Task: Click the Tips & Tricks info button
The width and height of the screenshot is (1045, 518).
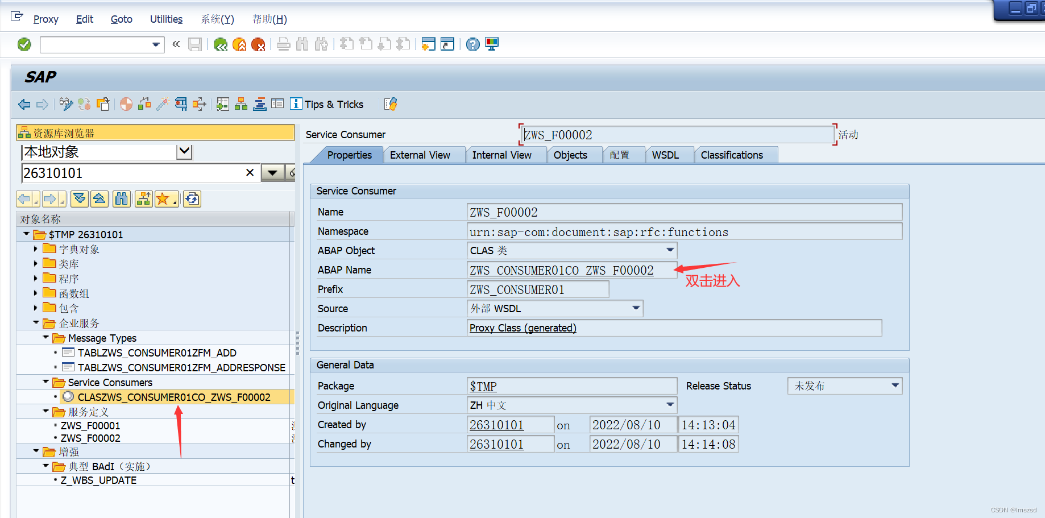Action: click(x=327, y=104)
